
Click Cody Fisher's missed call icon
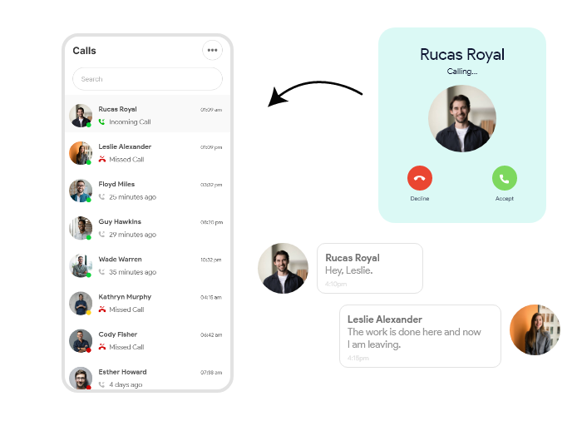(102, 347)
